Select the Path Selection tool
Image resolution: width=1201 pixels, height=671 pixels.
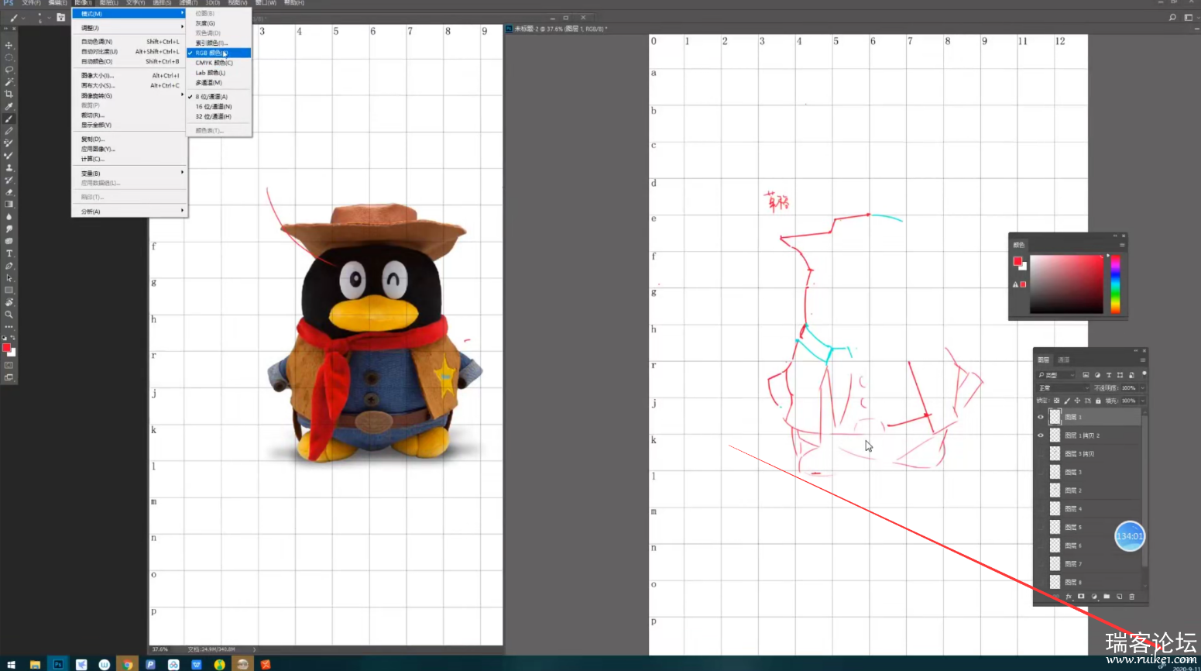click(9, 278)
